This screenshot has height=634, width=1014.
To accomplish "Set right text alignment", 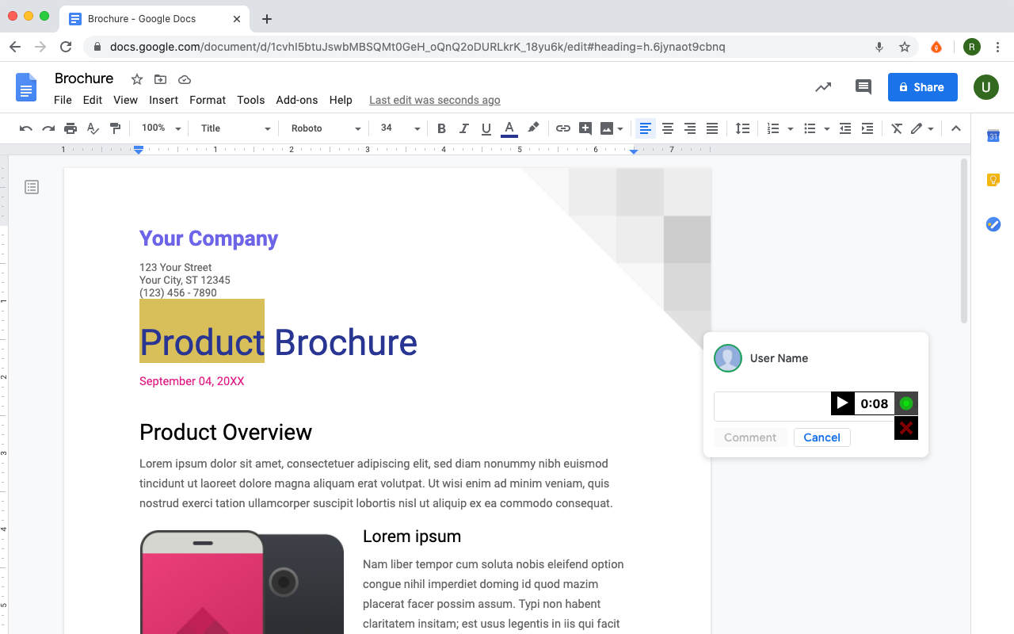I will pyautogui.click(x=690, y=128).
